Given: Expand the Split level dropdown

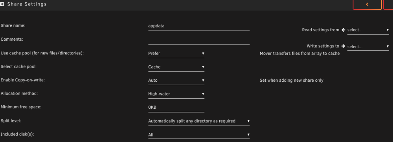Looking at the screenshot, I should coord(199,121).
